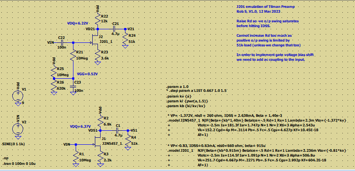Click the 'In order to implement gate voltage' note

tap(275, 55)
